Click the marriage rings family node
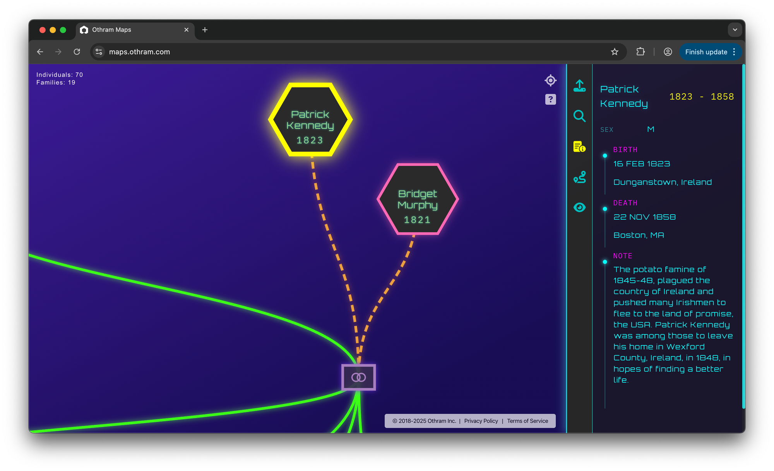The image size is (774, 471). point(358,377)
